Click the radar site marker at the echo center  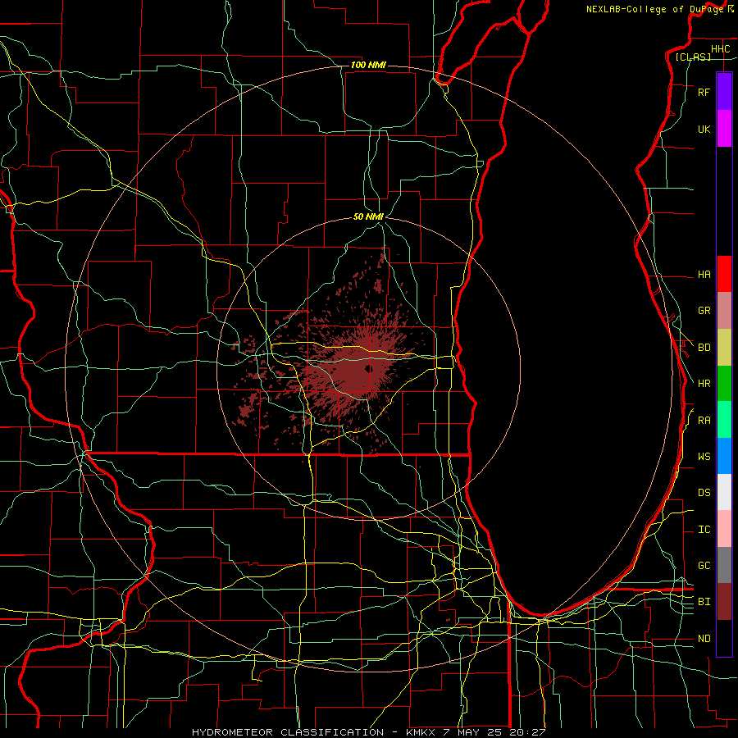[x=368, y=368]
